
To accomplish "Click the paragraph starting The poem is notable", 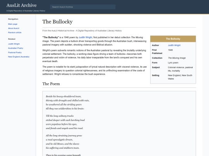I will click(x=94, y=70).
